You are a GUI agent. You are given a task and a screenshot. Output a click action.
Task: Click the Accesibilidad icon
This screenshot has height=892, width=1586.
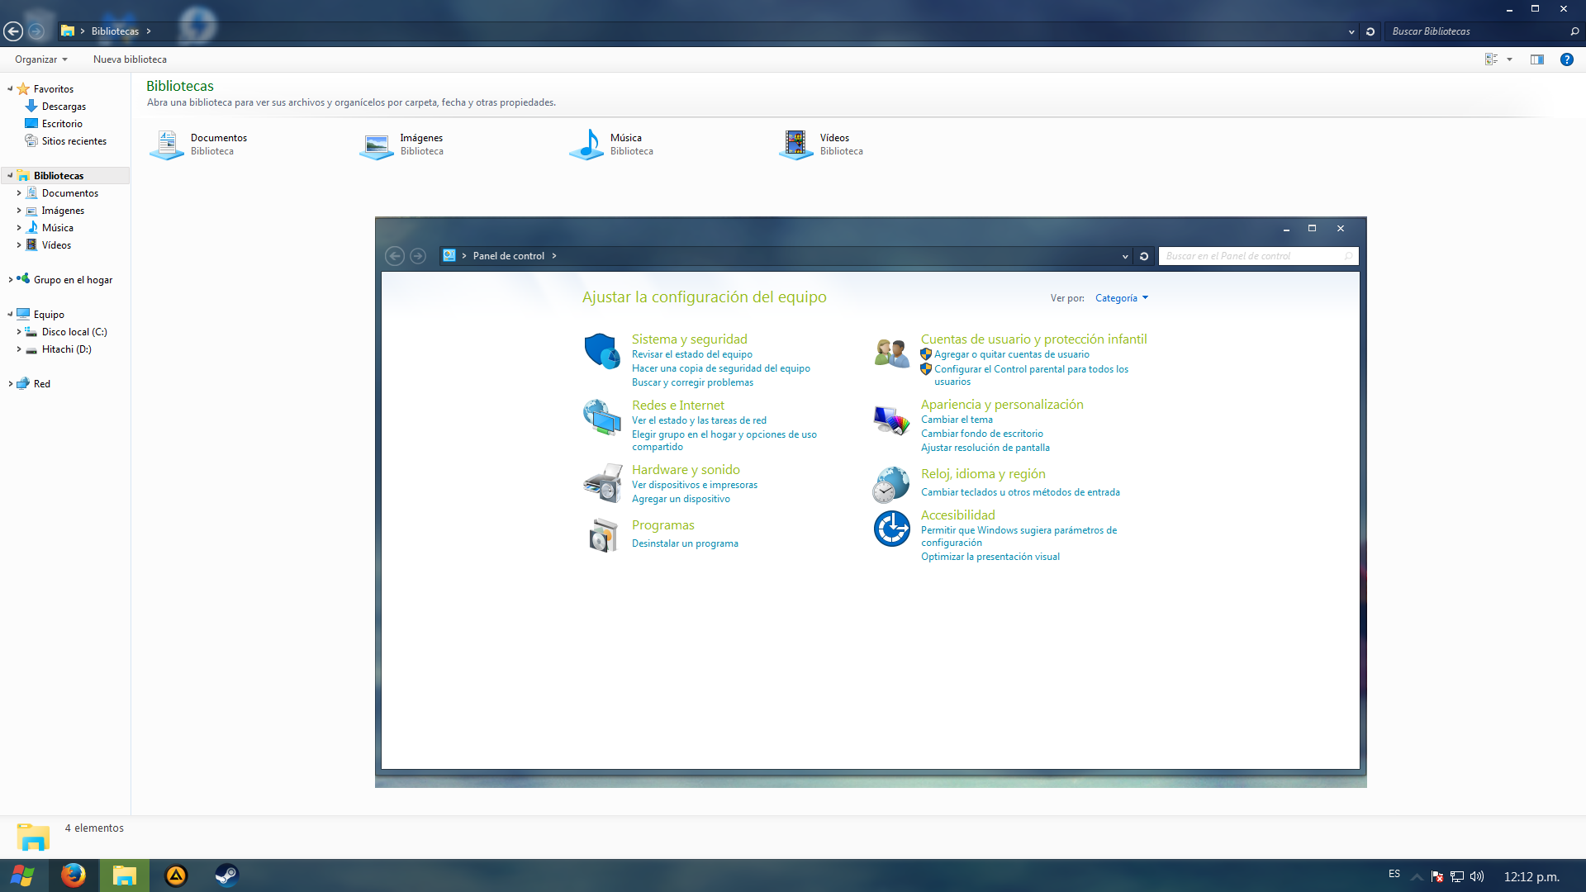[x=892, y=529]
